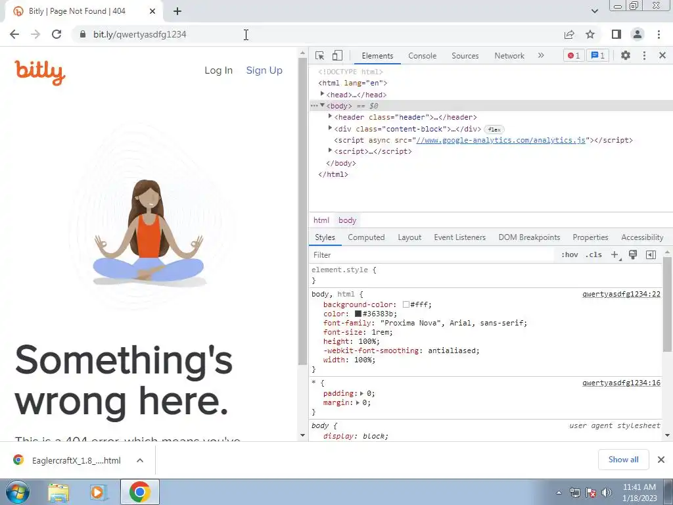Viewport: 673px width, 505px height.
Task: Add new style rule plus icon
Action: [615, 254]
